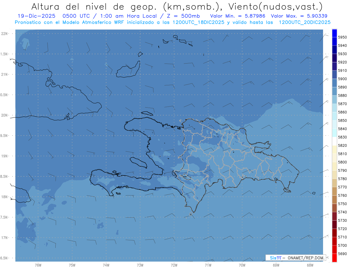The image size is (348, 269).
Task: Pick the light cyan band between 5840 and 5830
Action: pos(334,133)
